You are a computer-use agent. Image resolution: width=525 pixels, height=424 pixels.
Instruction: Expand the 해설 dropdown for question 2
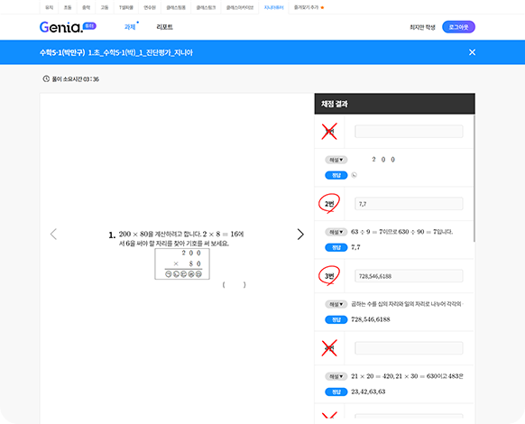[336, 232]
